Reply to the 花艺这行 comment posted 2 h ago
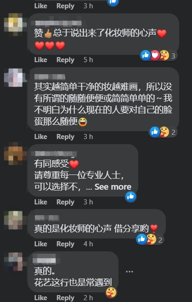This screenshot has width=192, height=302. 65,298
